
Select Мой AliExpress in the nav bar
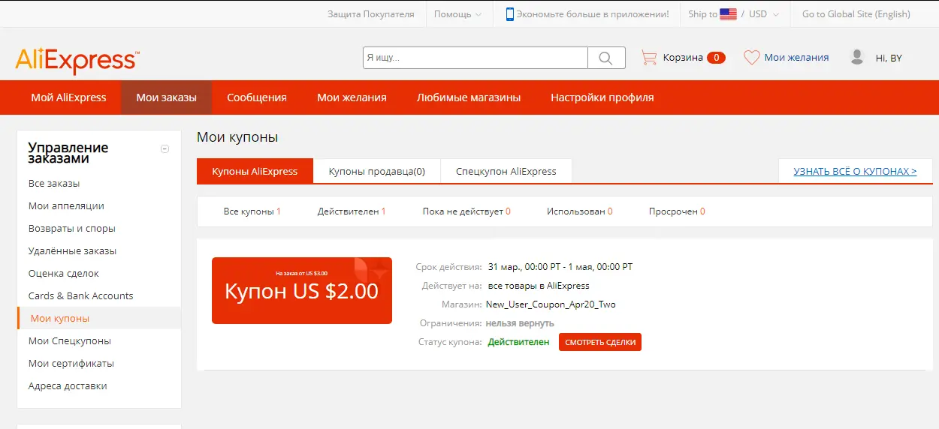point(68,97)
